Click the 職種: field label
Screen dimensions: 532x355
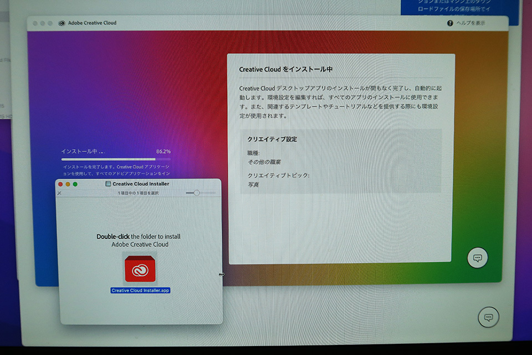(x=253, y=153)
